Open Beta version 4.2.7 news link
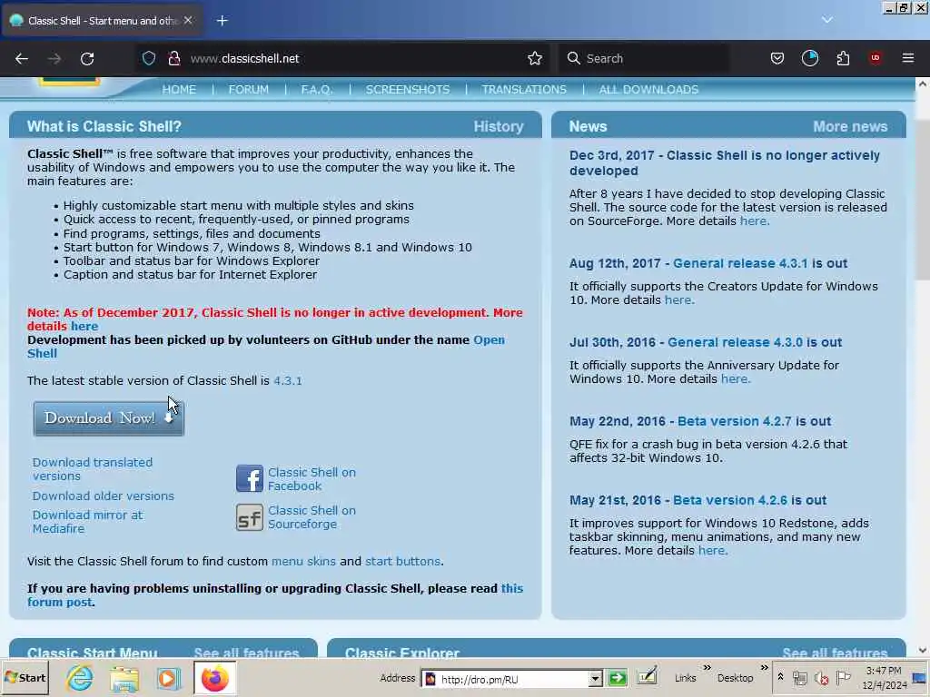 [x=734, y=421]
